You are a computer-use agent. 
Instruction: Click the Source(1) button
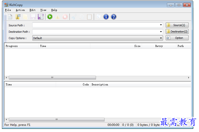coord(177,25)
